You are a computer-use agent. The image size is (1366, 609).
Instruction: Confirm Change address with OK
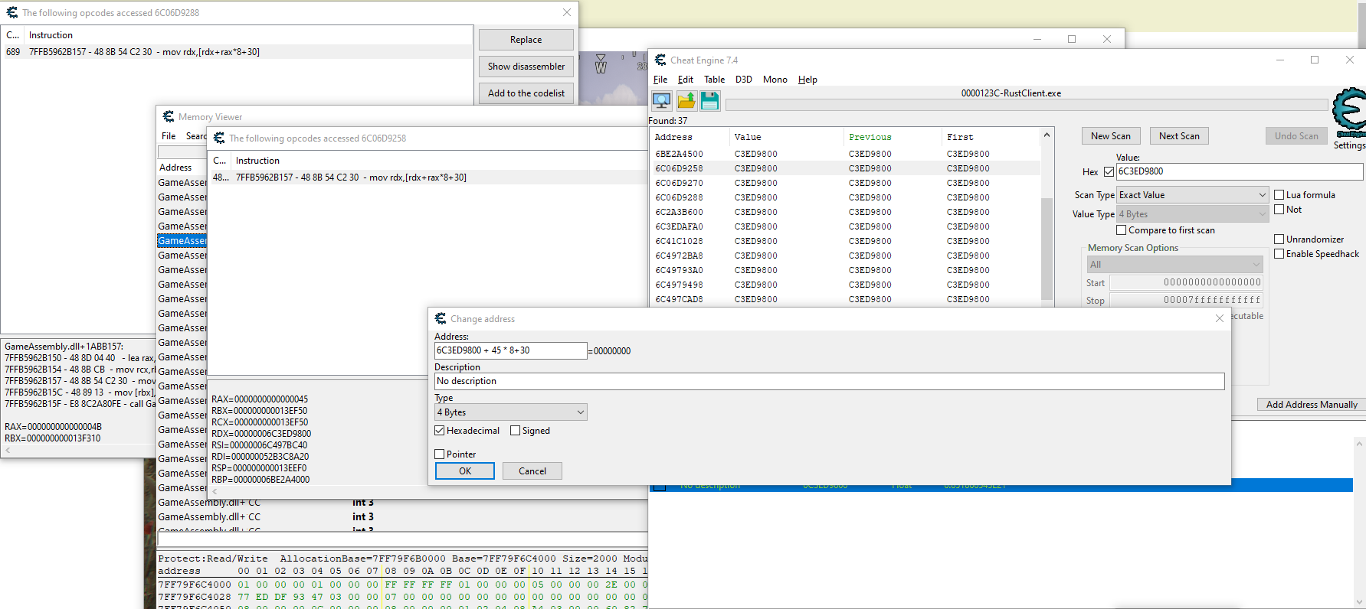pos(465,471)
